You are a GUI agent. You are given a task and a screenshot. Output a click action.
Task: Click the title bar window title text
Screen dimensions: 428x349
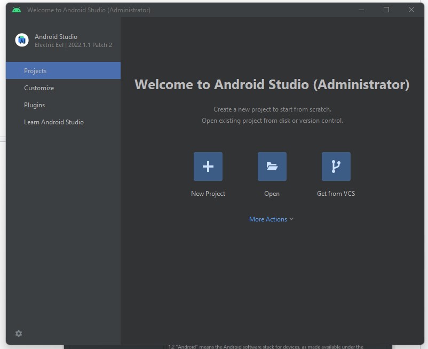point(89,10)
